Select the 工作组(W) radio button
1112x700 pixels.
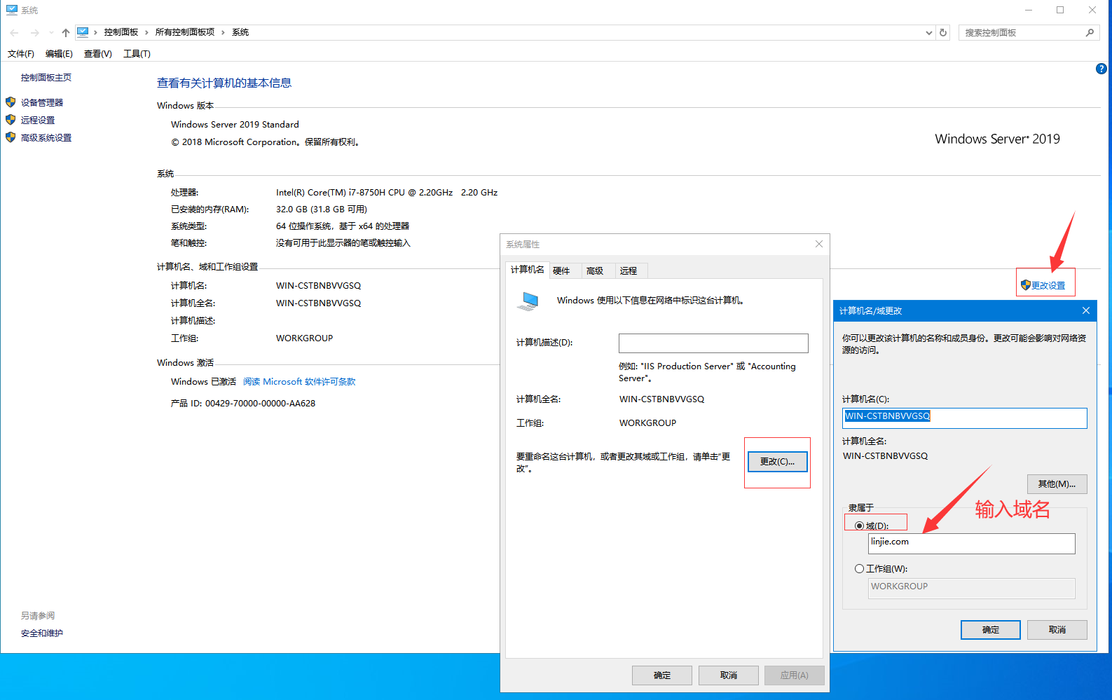tap(859, 569)
